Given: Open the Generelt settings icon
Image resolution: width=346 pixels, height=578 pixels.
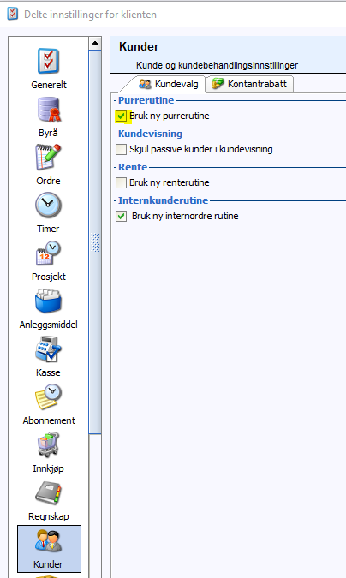Looking at the screenshot, I should pos(48,62).
